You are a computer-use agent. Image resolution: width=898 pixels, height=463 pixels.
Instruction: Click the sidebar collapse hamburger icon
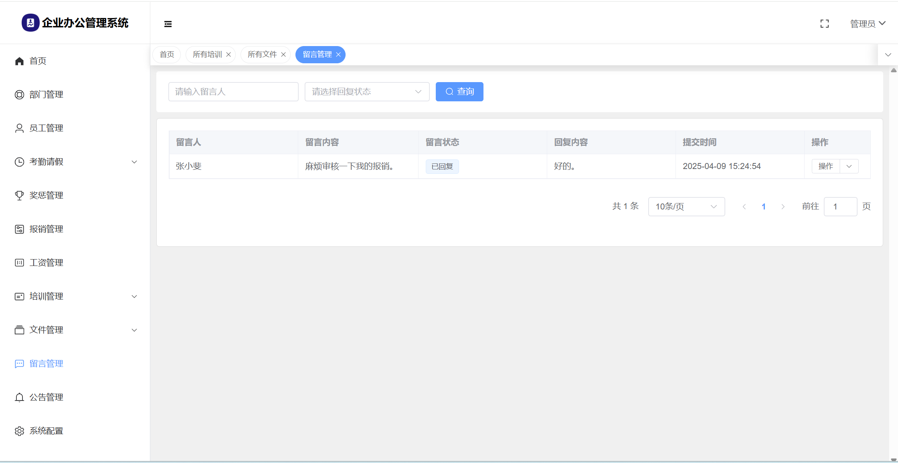click(168, 24)
